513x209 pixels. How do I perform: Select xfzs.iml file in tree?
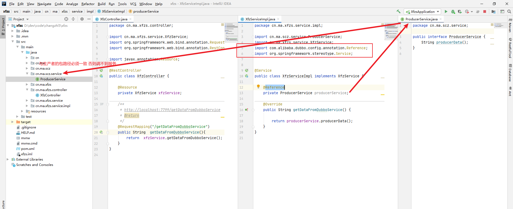(x=26, y=154)
